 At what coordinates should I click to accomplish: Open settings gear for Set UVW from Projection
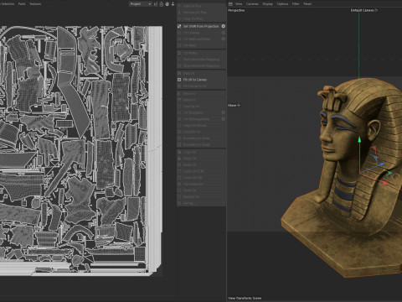pyautogui.click(x=224, y=26)
